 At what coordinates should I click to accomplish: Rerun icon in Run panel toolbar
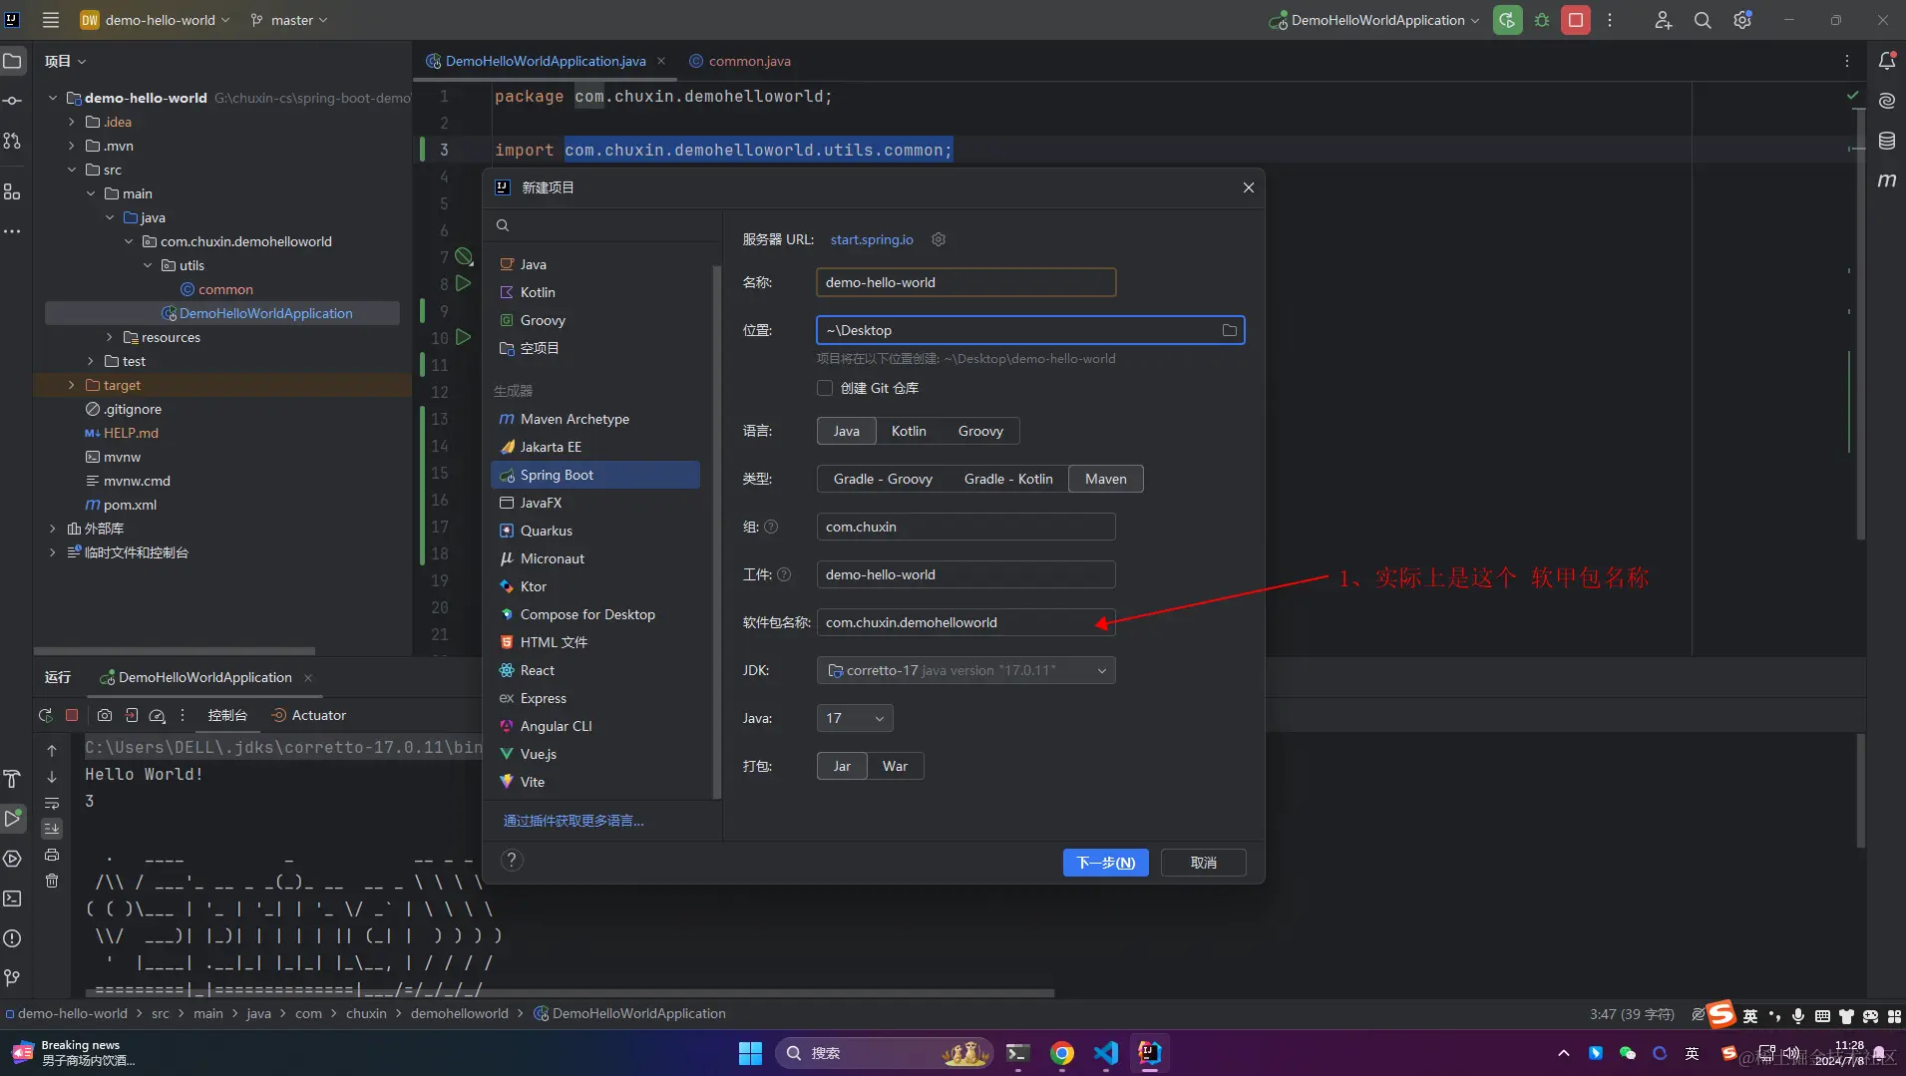(45, 715)
